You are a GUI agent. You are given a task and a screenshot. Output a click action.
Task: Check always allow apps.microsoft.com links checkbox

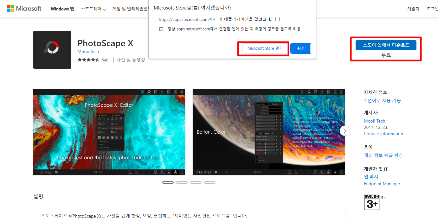tap(161, 29)
